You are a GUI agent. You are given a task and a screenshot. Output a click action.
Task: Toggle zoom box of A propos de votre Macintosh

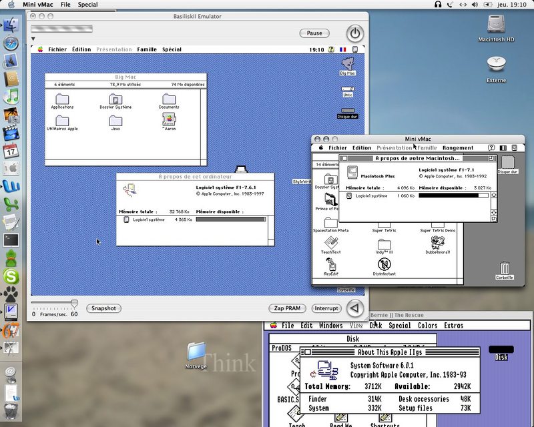491,158
